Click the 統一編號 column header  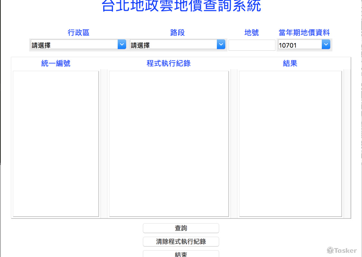point(56,63)
